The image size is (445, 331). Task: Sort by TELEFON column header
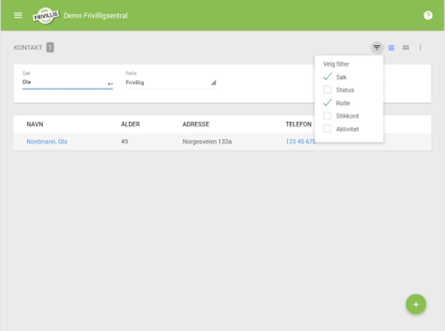(299, 124)
